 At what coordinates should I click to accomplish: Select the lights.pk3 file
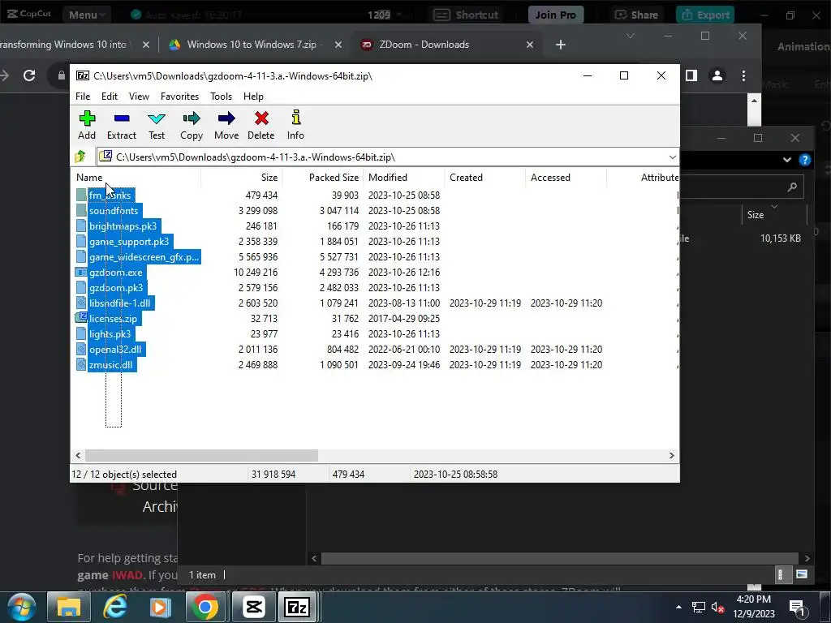110,333
